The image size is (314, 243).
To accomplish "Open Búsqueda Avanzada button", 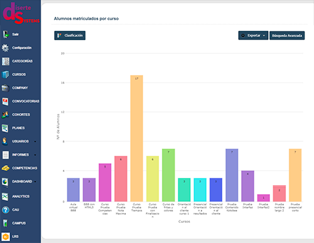I will point(287,35).
